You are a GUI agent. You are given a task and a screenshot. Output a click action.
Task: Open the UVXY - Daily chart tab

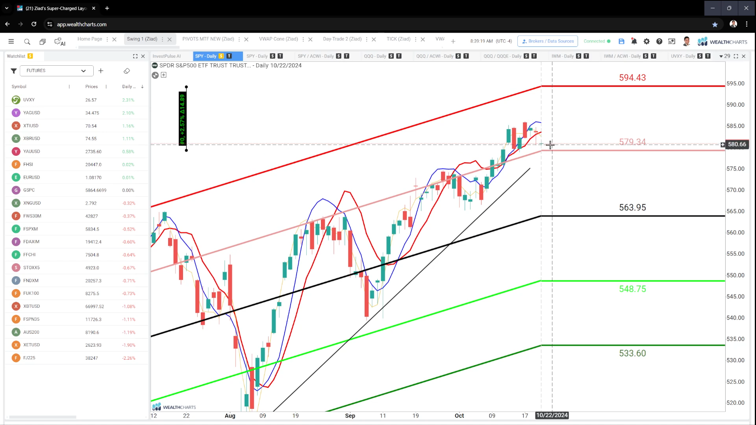683,56
